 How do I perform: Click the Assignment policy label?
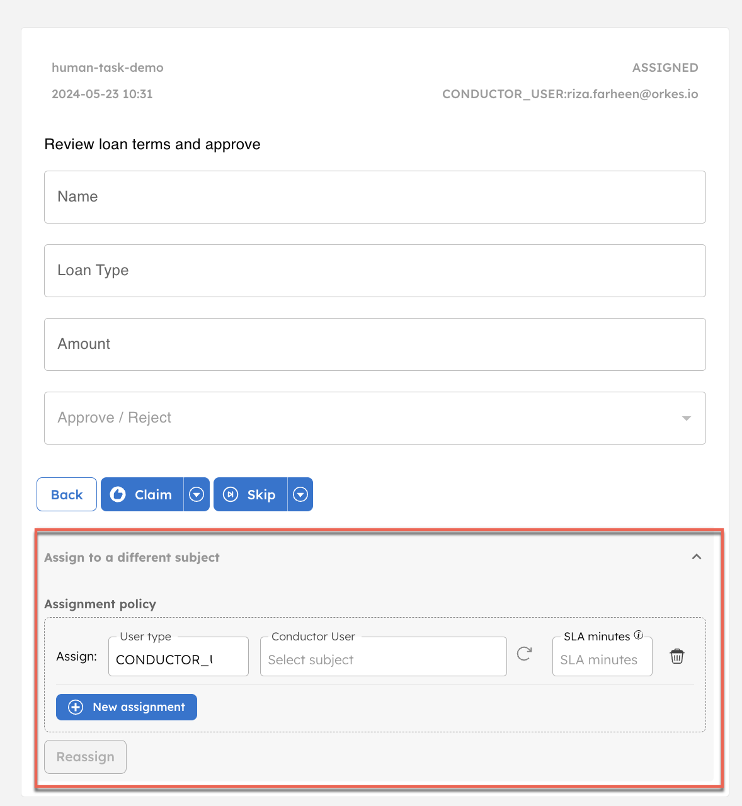click(100, 604)
